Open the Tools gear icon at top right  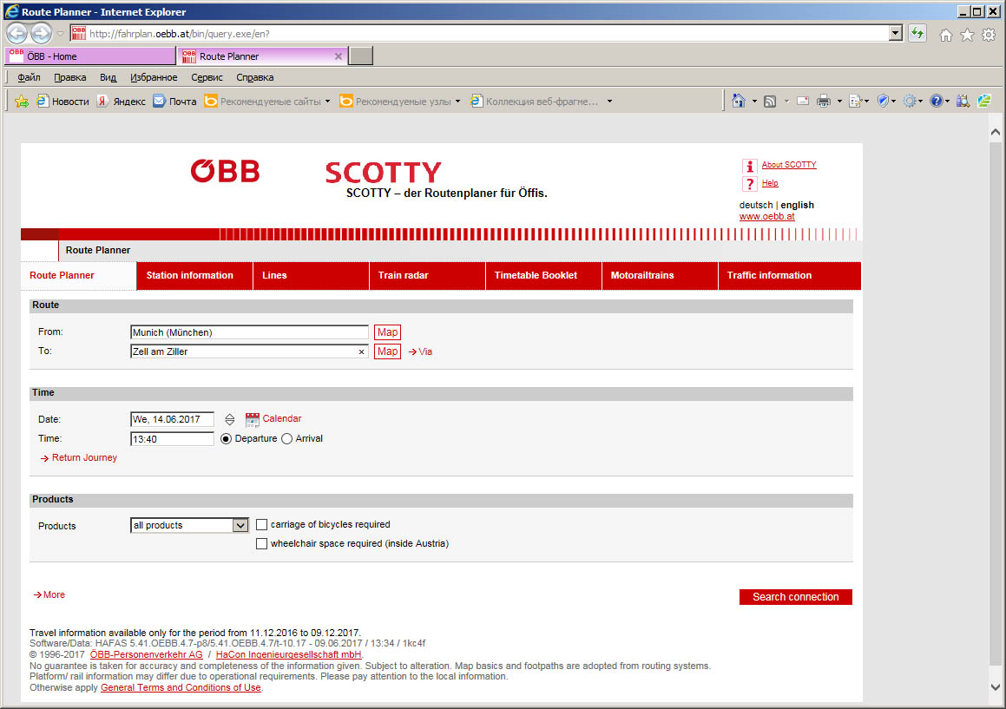(x=989, y=35)
